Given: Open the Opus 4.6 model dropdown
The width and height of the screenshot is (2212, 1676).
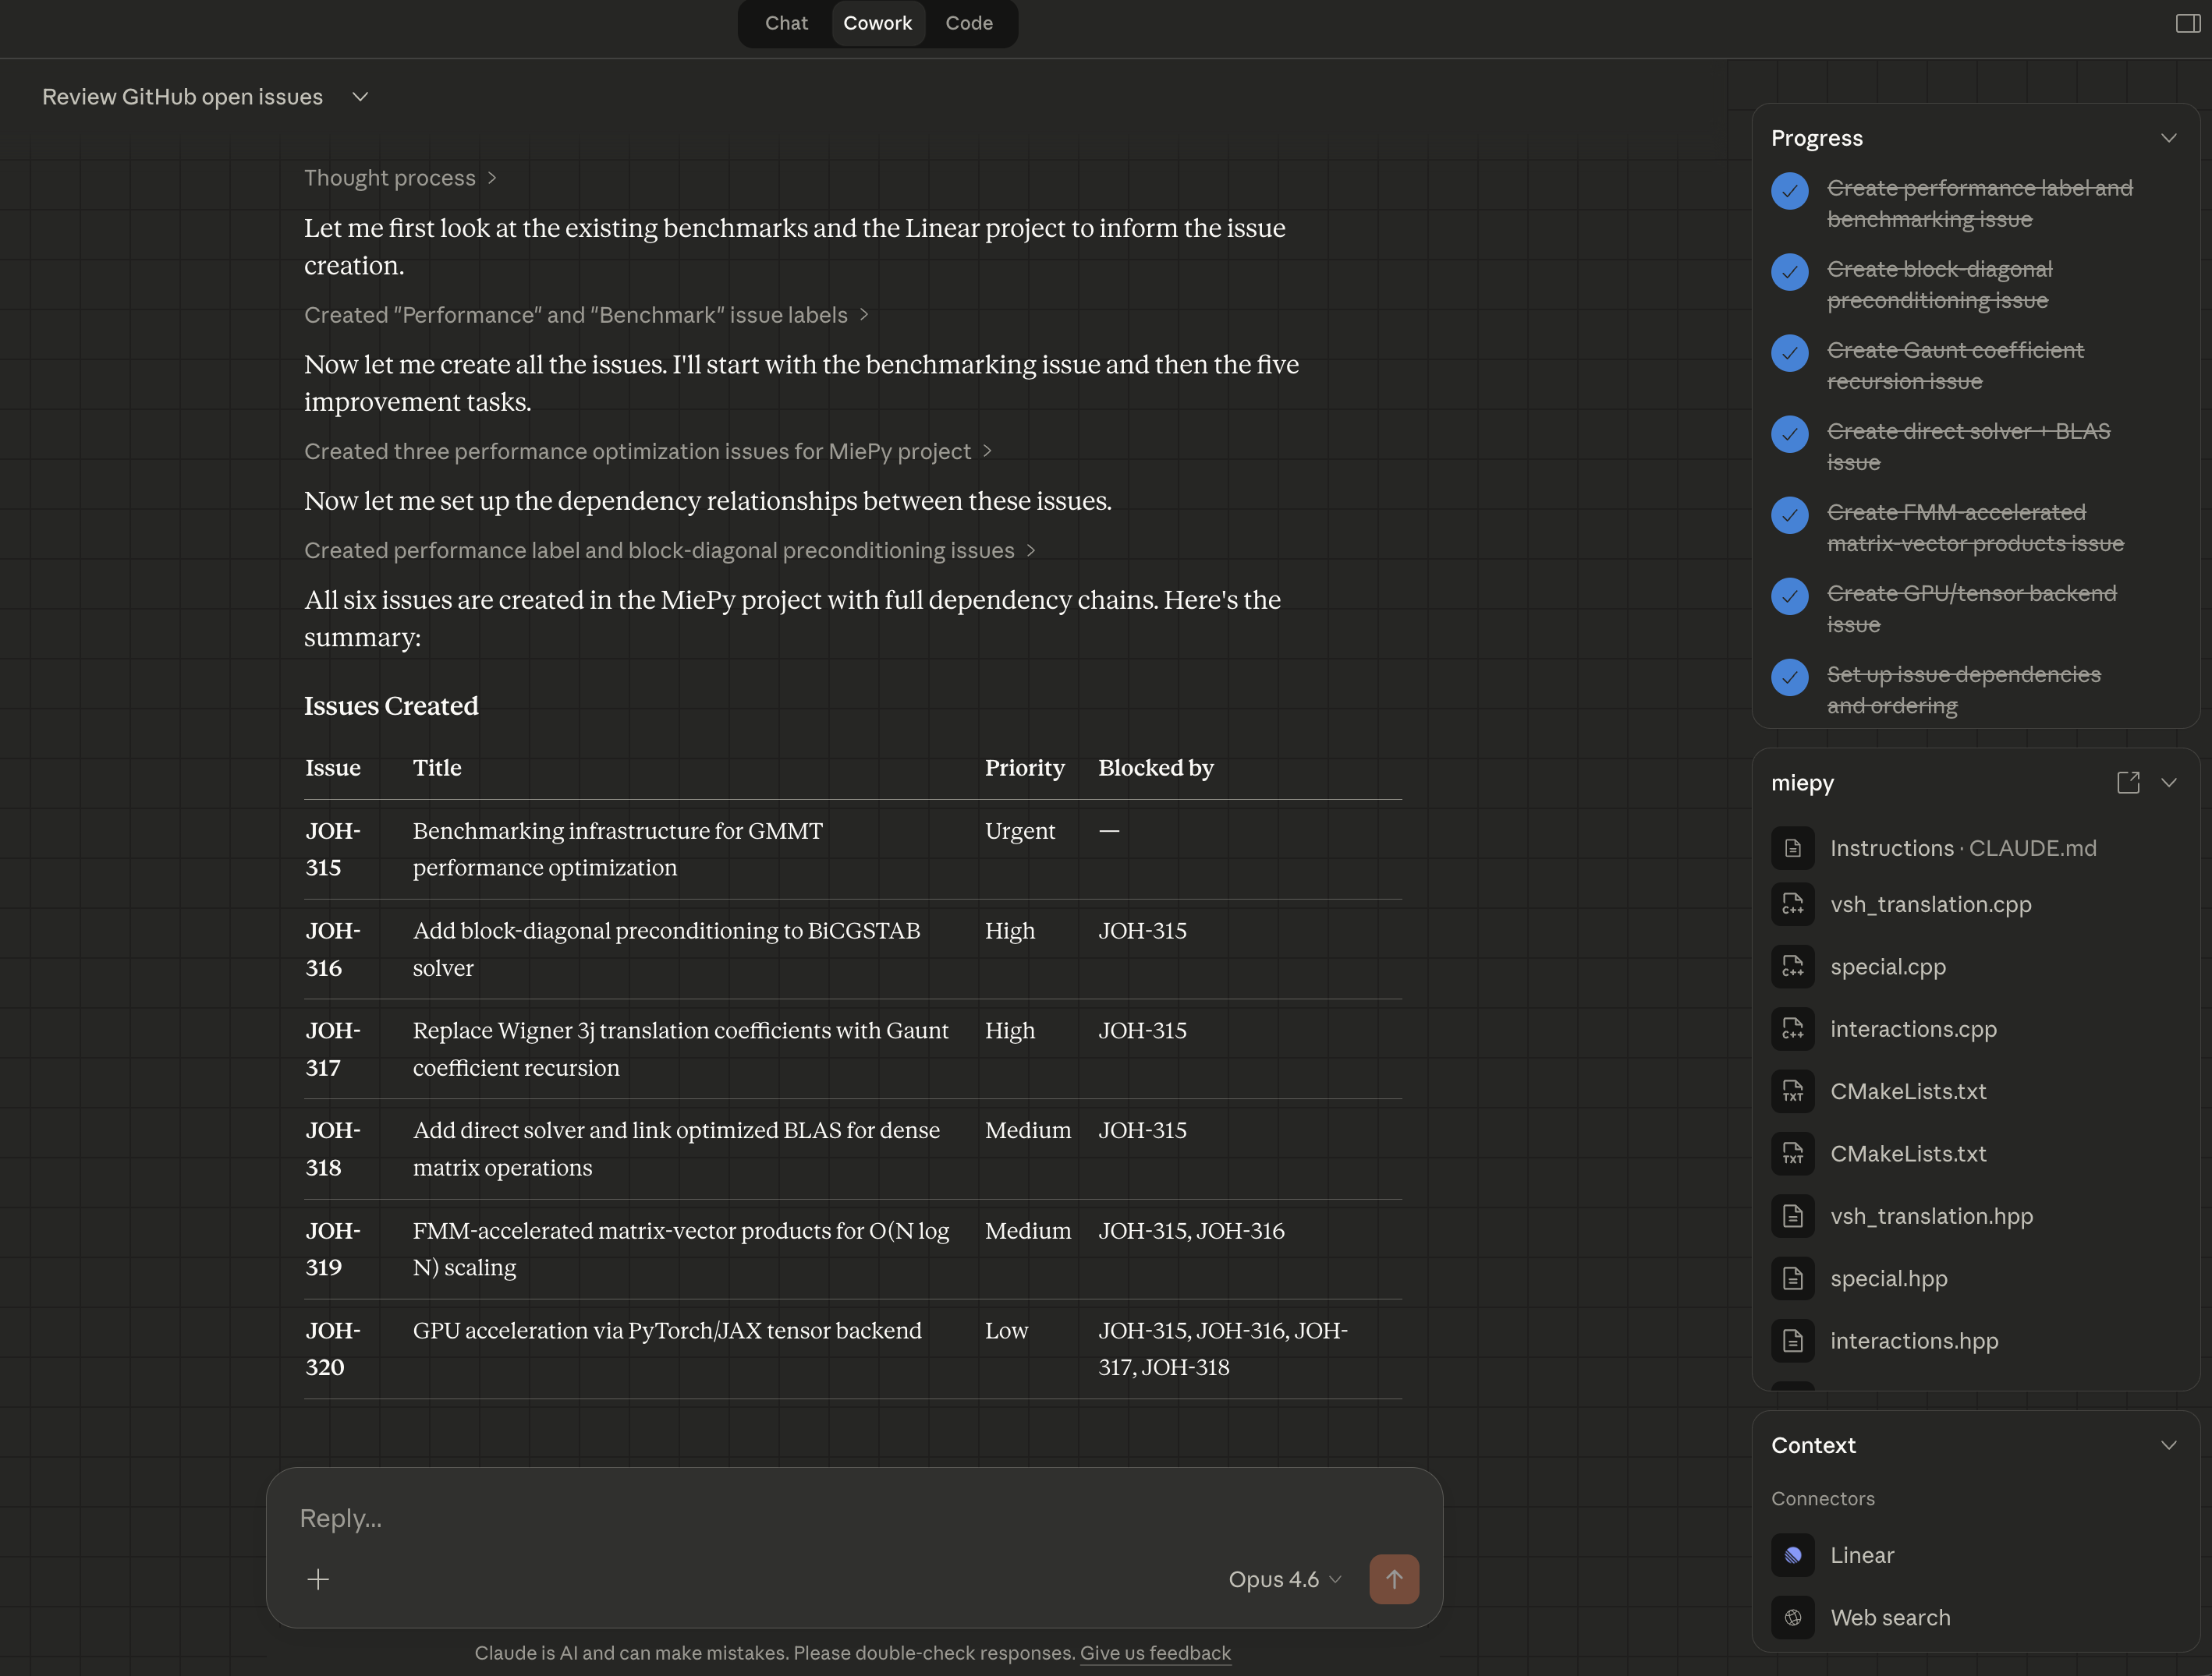Looking at the screenshot, I should [1284, 1579].
